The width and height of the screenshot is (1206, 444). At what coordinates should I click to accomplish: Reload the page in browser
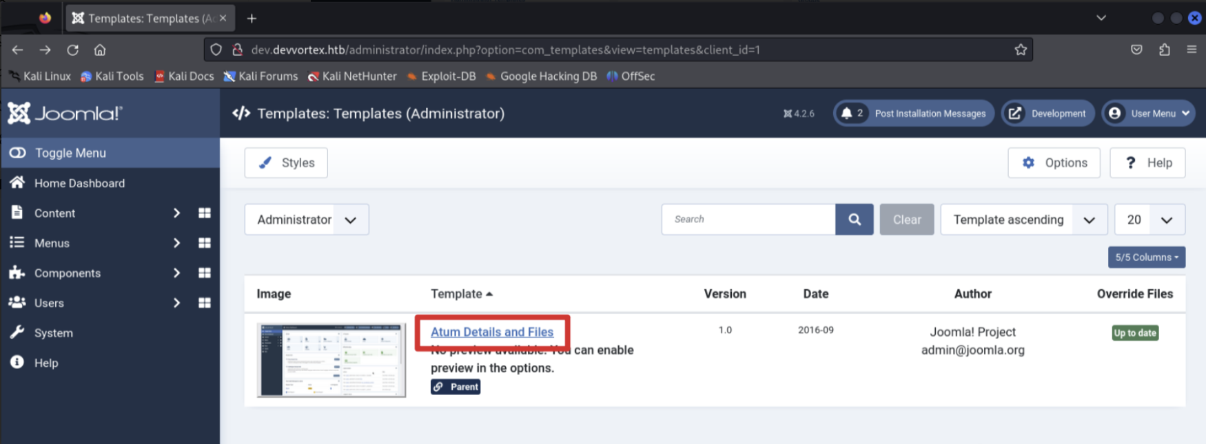(x=72, y=50)
